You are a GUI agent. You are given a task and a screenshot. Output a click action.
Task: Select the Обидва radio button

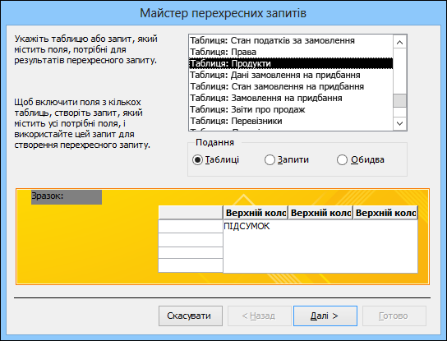pyautogui.click(x=361, y=160)
